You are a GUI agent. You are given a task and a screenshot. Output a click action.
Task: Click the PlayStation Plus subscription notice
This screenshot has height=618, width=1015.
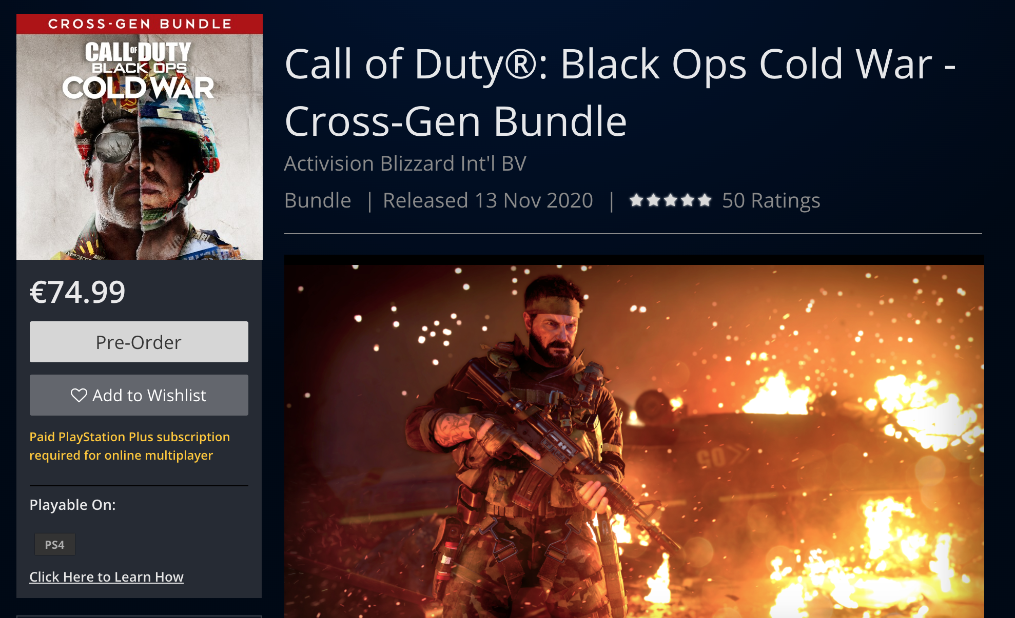(129, 446)
